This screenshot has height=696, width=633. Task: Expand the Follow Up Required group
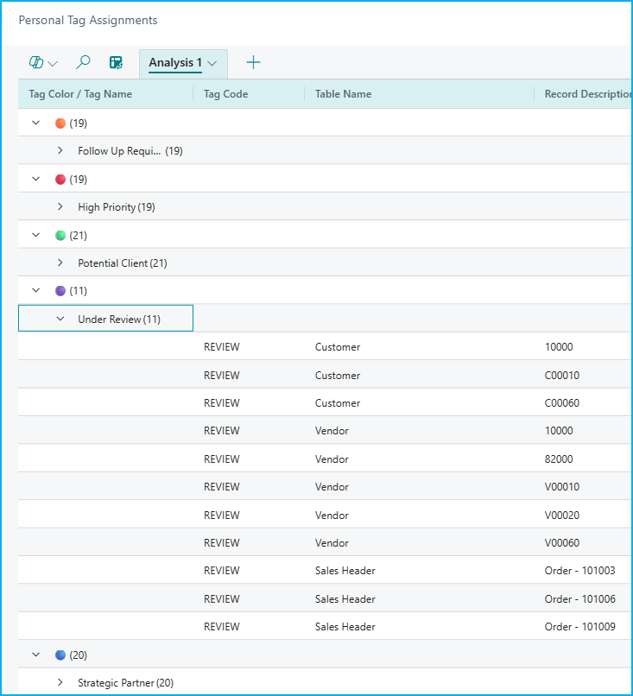click(x=60, y=151)
